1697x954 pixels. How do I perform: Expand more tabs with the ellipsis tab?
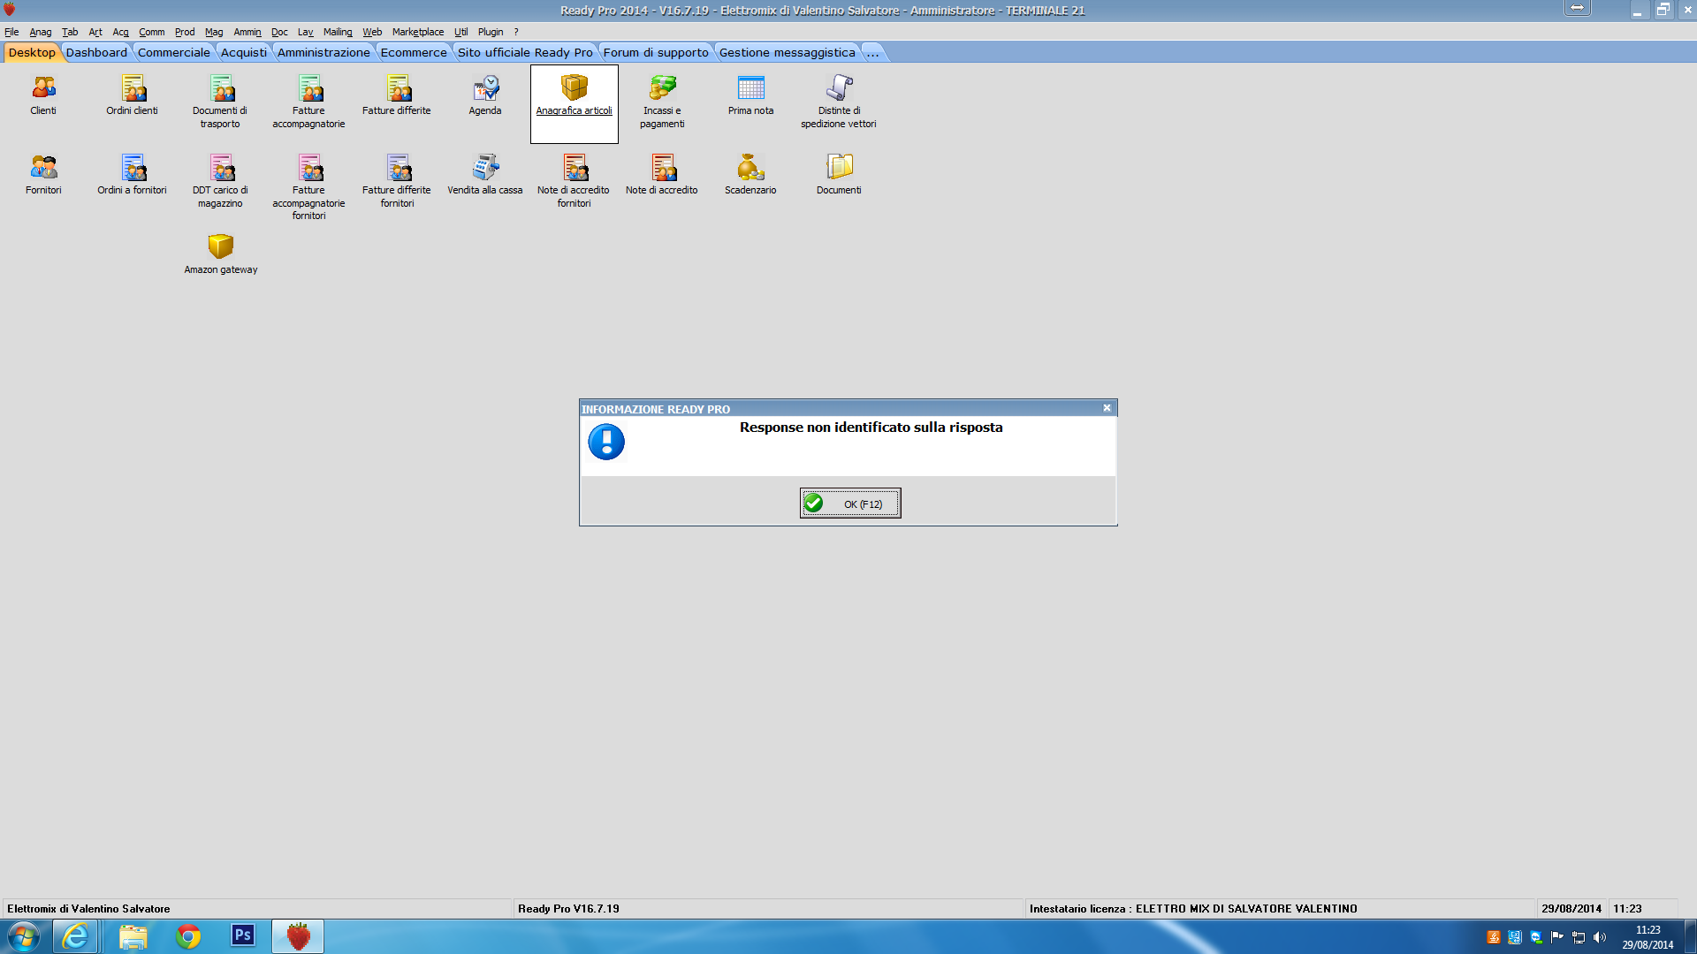872,52
